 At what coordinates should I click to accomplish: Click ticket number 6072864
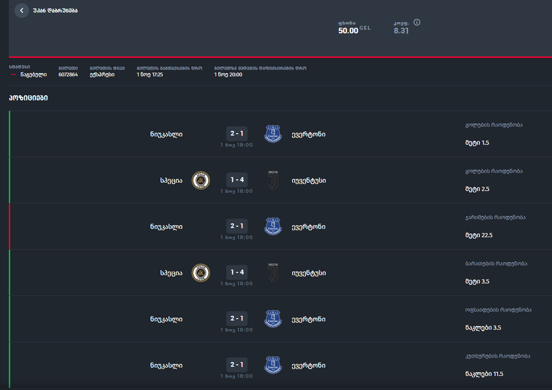pos(68,74)
